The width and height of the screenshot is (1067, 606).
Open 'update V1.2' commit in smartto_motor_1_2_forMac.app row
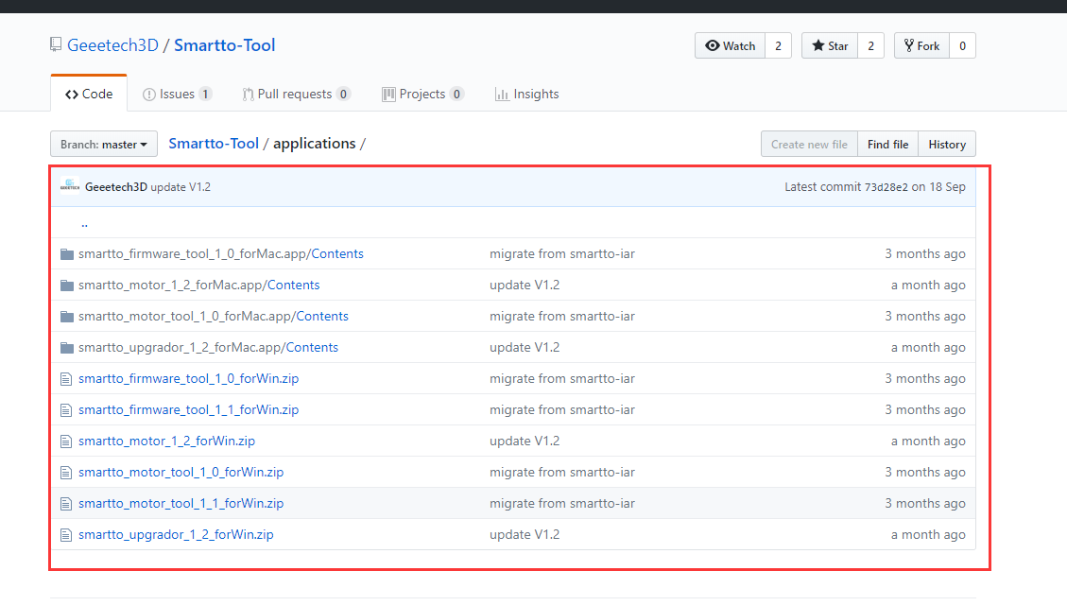525,286
